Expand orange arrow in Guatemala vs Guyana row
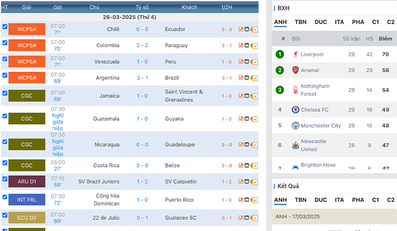Viewport: 397px width, 231px height. (x=255, y=119)
